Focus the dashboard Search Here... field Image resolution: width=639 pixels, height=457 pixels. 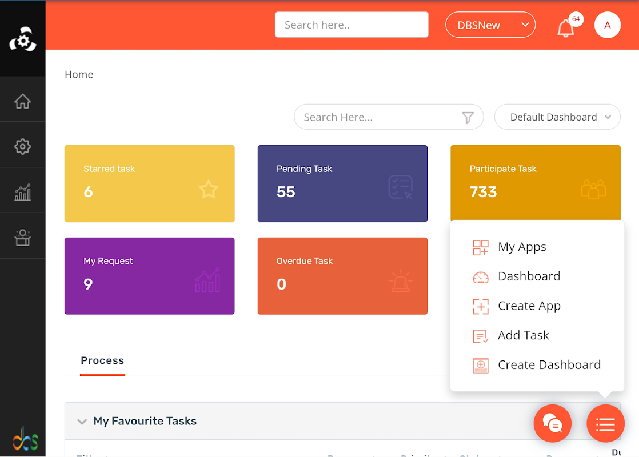click(389, 117)
